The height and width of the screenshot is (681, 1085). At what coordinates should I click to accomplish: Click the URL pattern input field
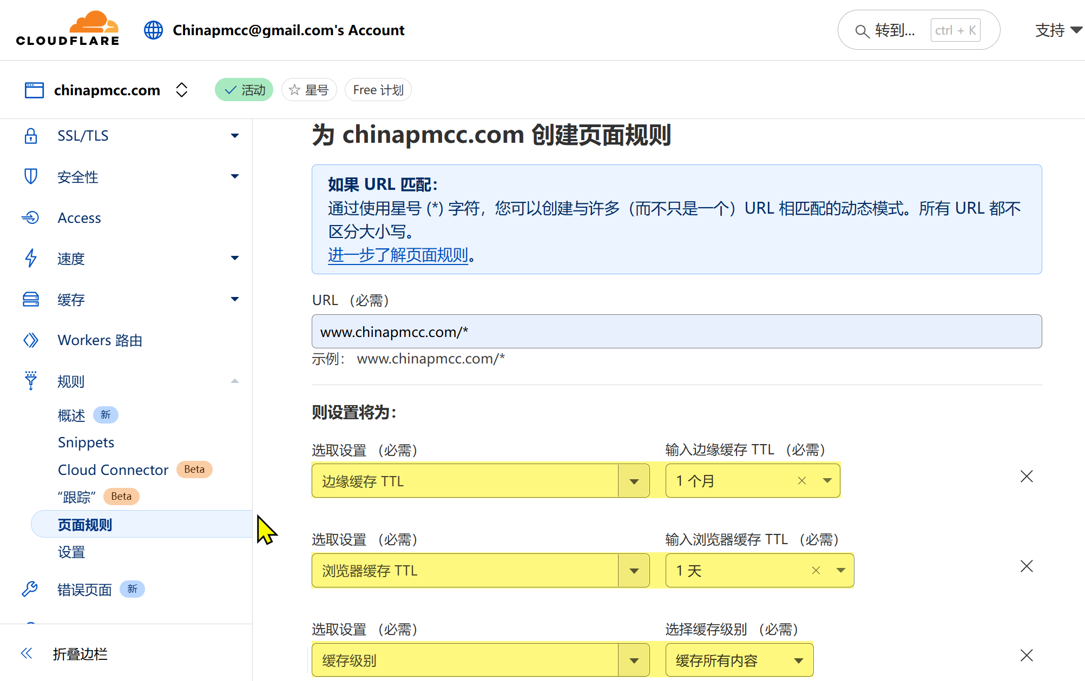tap(676, 332)
